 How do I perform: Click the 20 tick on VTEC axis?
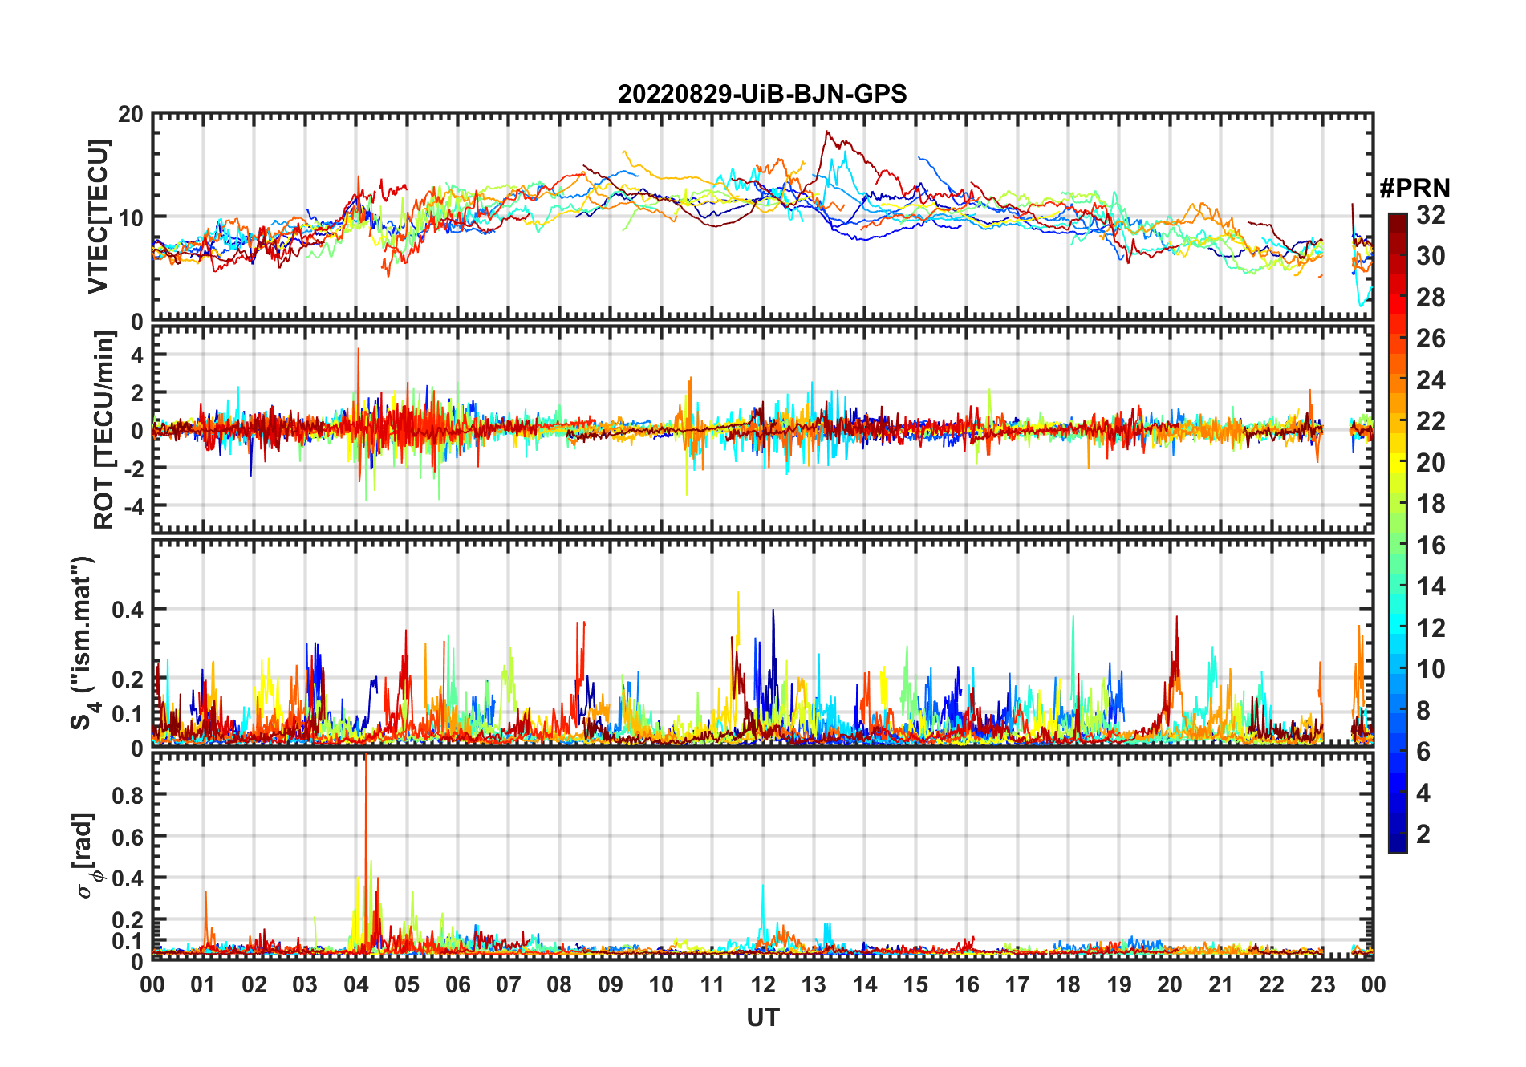point(131,115)
